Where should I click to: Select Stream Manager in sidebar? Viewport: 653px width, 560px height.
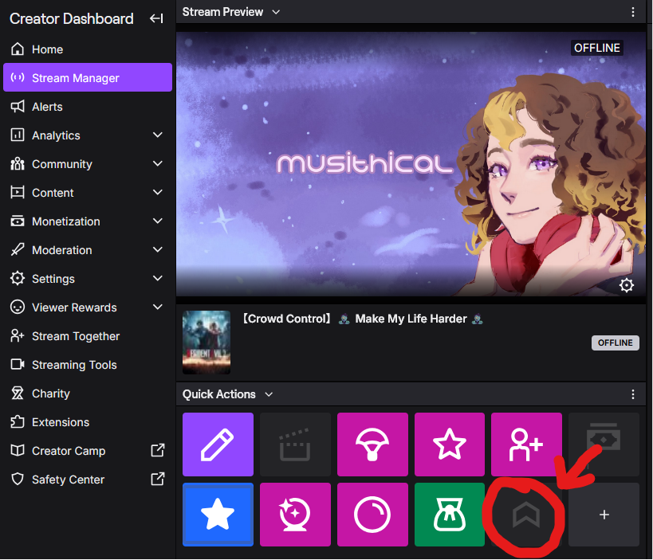point(88,77)
